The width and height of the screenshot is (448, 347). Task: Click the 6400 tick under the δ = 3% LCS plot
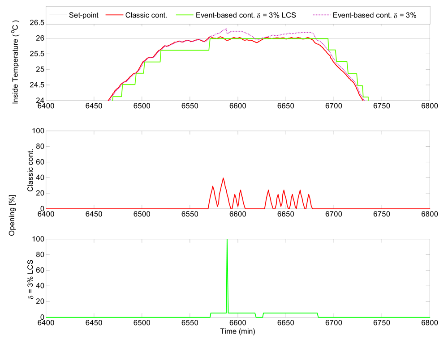click(46, 323)
